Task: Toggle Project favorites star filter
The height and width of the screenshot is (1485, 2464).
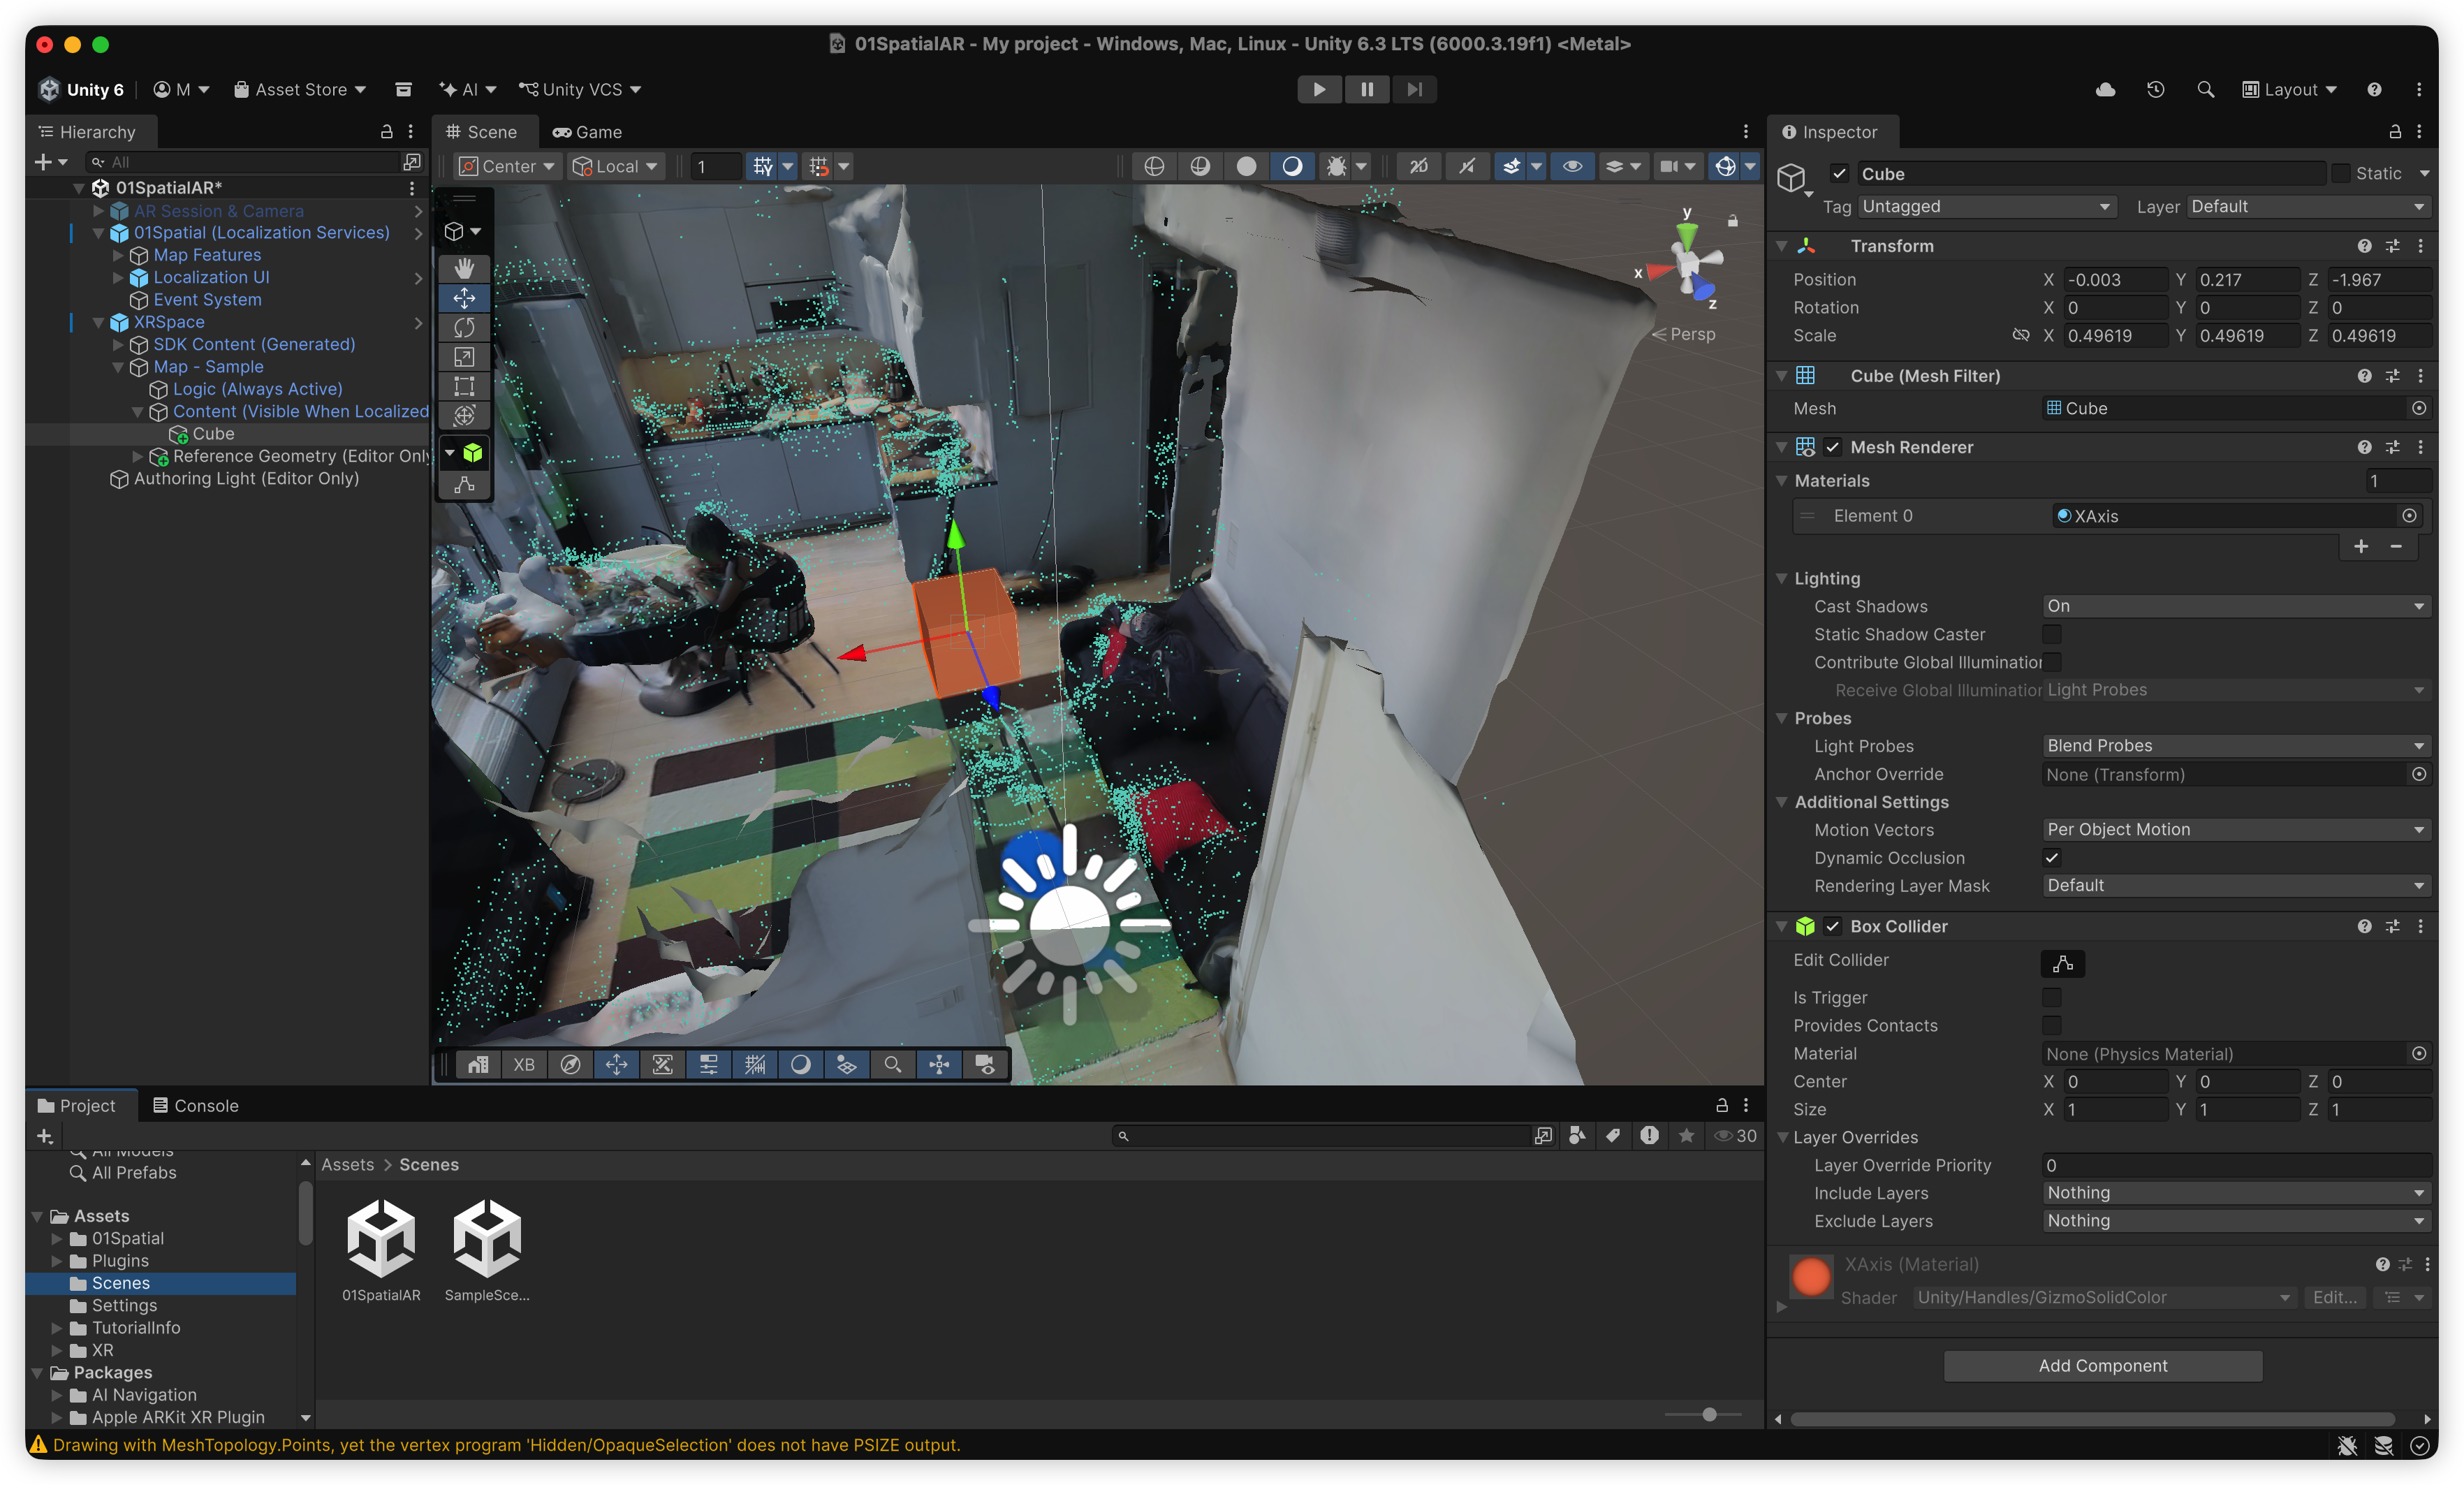Action: [x=1686, y=1135]
